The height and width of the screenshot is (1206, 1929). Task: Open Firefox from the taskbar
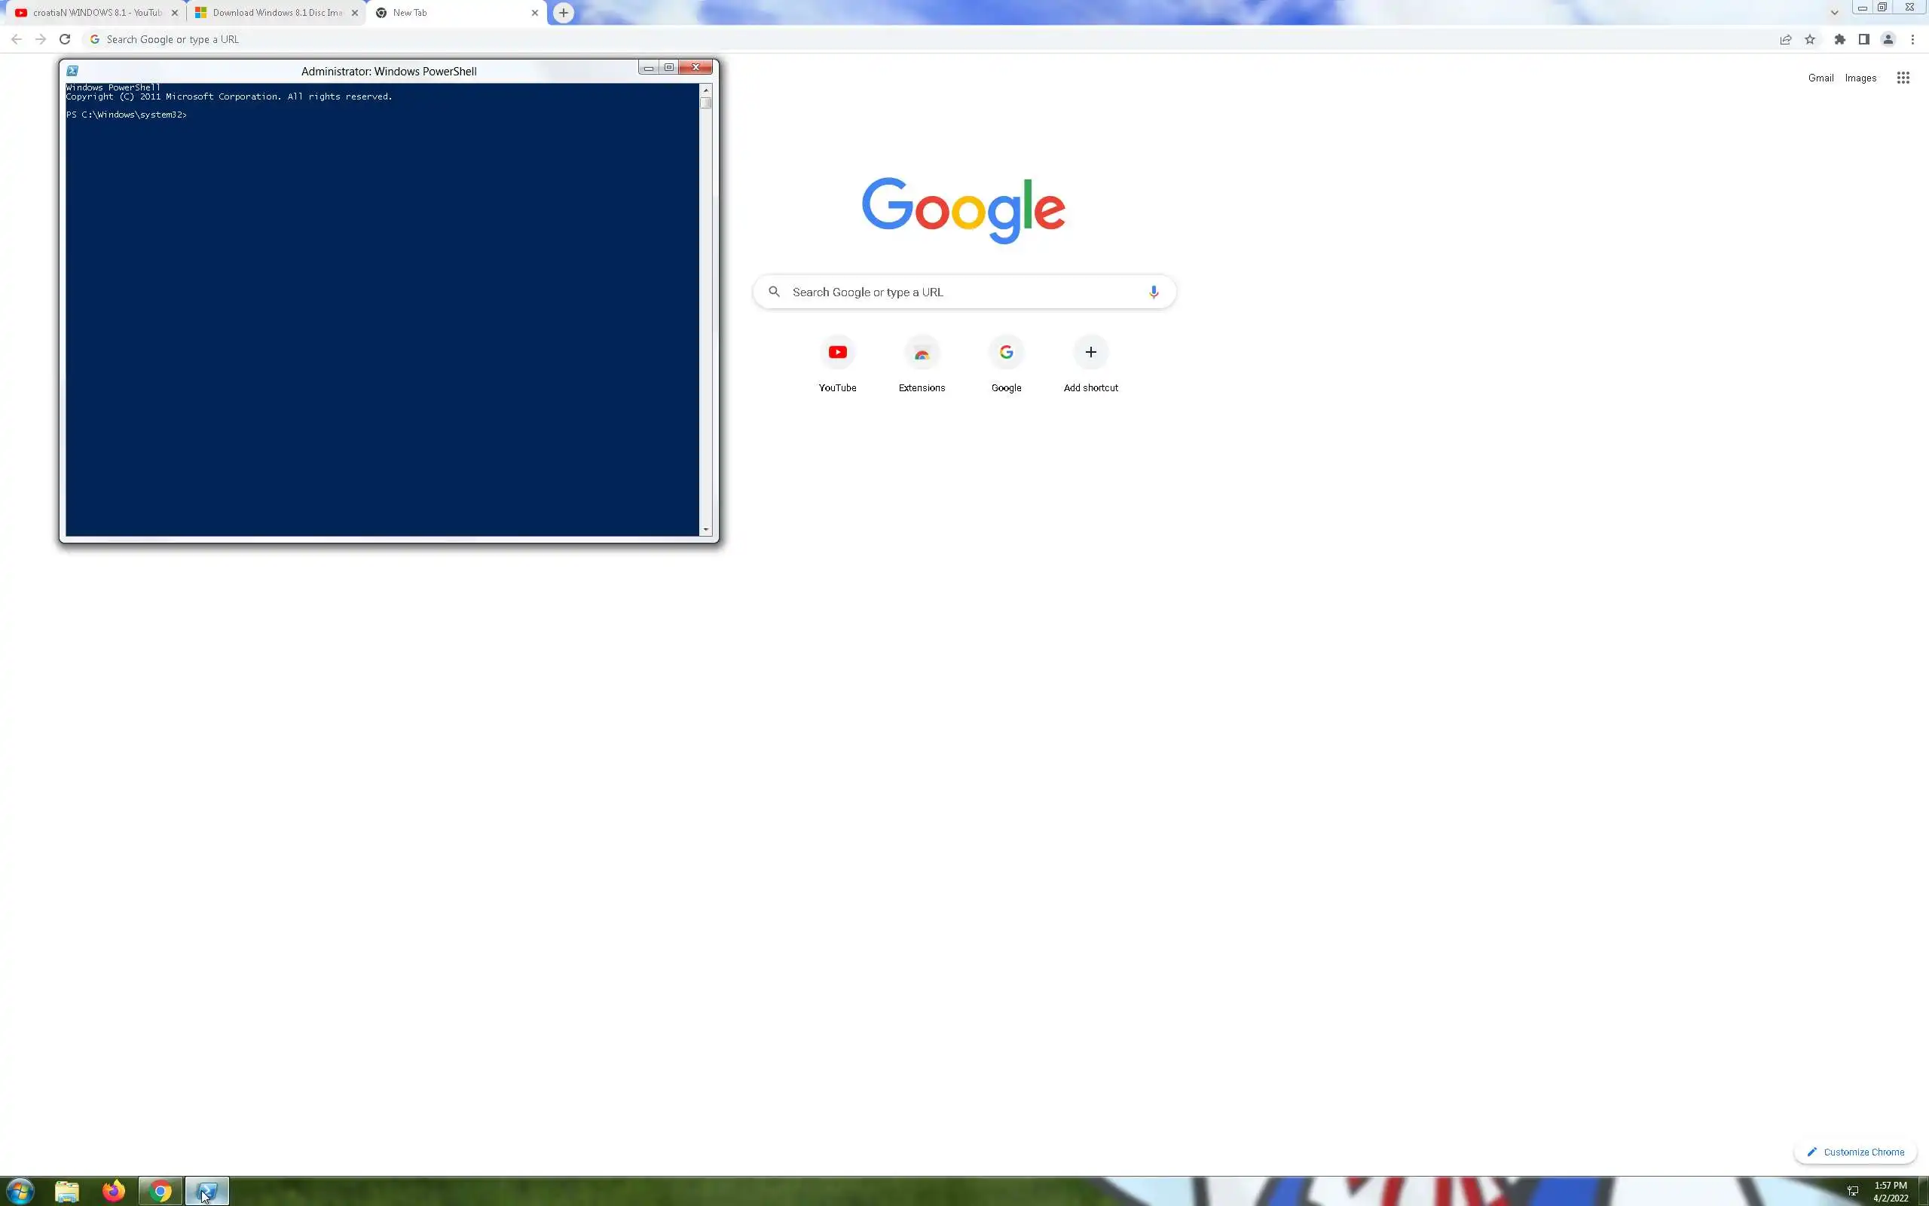tap(113, 1191)
